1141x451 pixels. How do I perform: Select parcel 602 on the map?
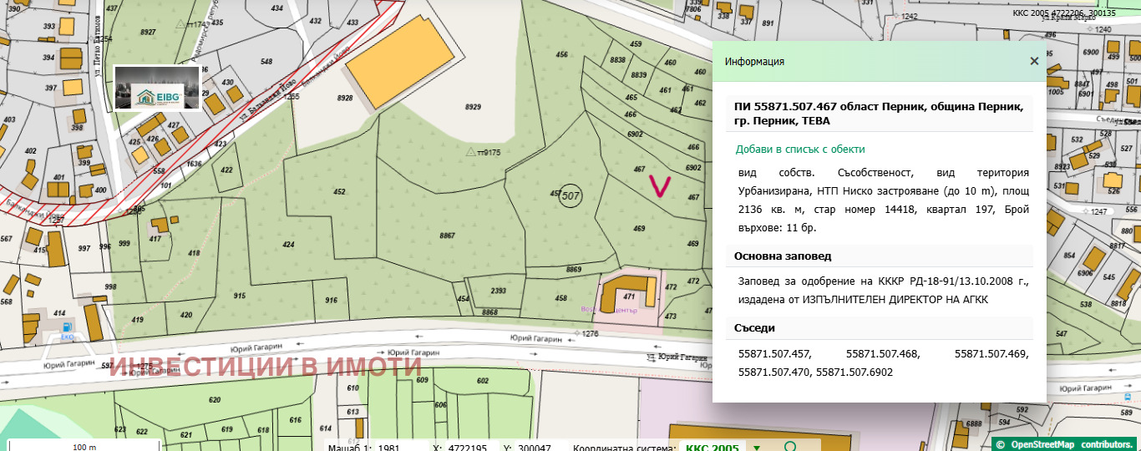pyautogui.click(x=483, y=381)
